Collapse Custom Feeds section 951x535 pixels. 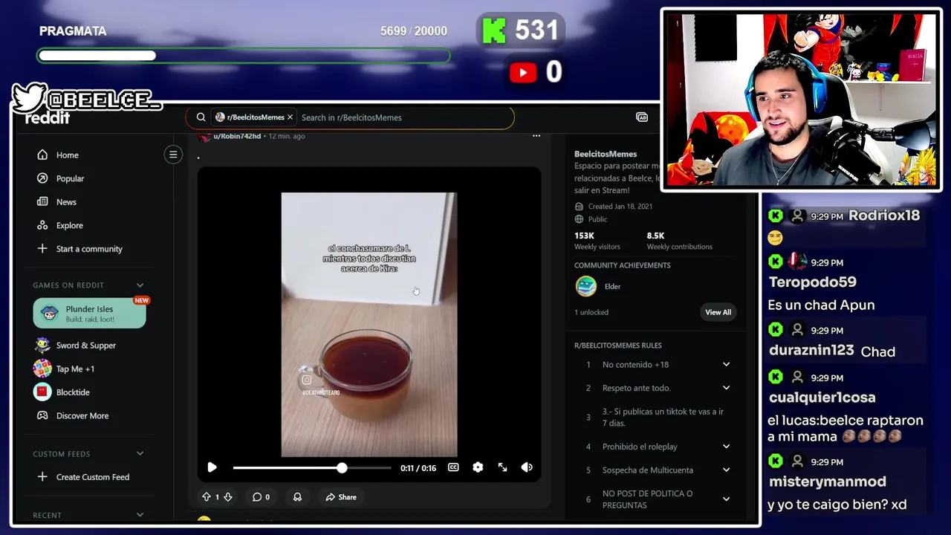tap(140, 454)
